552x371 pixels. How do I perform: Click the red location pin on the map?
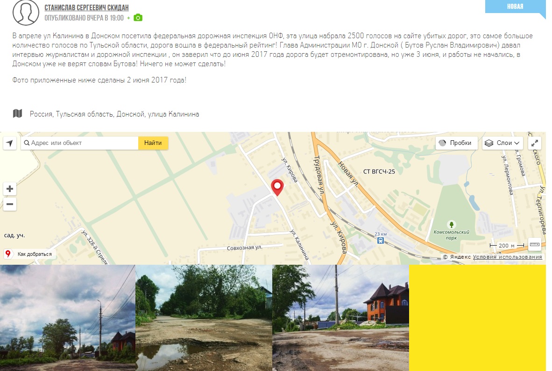(x=277, y=188)
